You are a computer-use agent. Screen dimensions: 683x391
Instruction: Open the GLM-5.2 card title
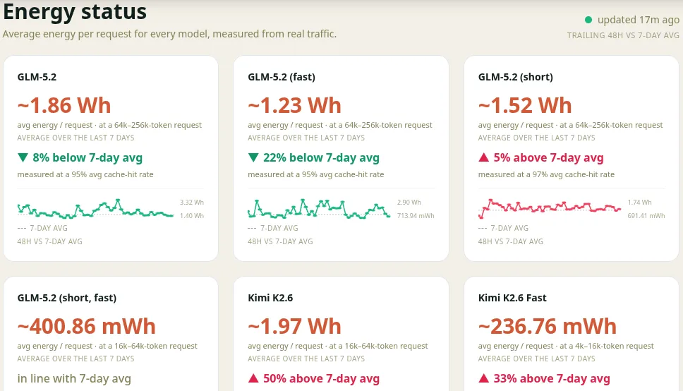(x=37, y=77)
